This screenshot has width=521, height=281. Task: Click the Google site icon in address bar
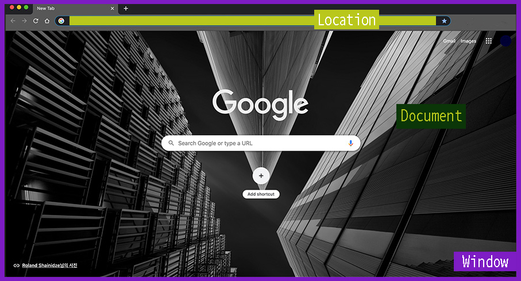[61, 21]
